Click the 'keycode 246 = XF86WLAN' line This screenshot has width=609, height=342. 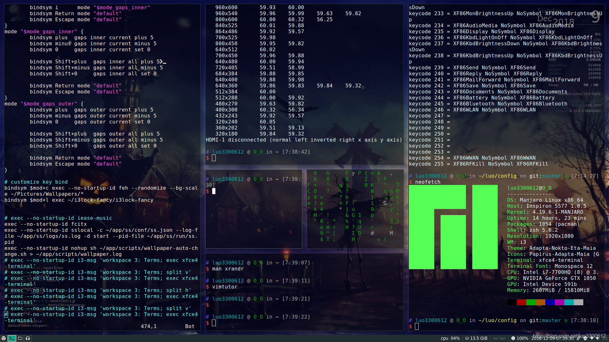click(472, 110)
